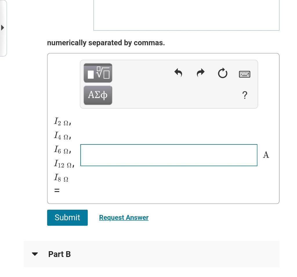Click the empty answer input field for currents
Viewport: 297px width, 277px height.
click(169, 155)
